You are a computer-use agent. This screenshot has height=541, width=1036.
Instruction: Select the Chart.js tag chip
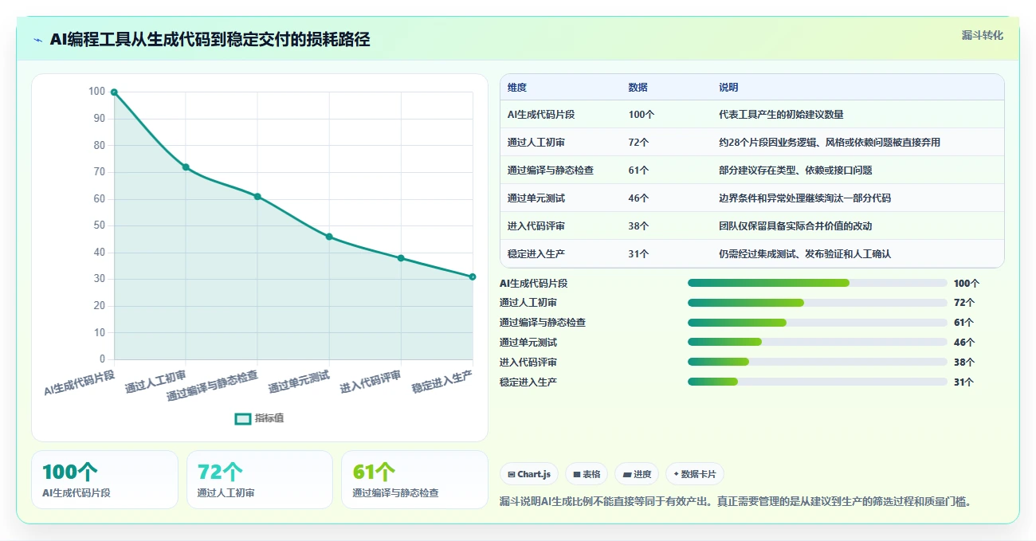tap(529, 474)
